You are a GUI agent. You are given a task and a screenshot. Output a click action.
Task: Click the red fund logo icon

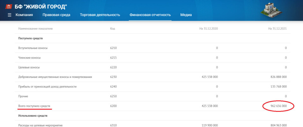point(9,7)
